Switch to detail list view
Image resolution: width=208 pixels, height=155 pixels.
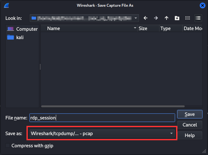pyautogui.click(x=198, y=18)
